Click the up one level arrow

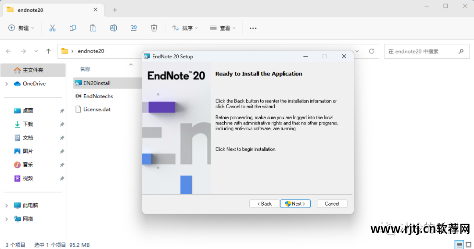[48, 51]
